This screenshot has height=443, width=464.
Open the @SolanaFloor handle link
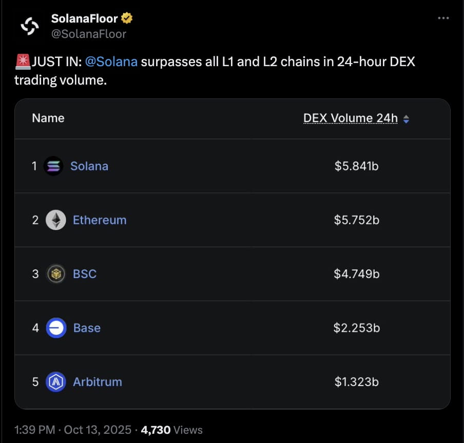point(88,34)
